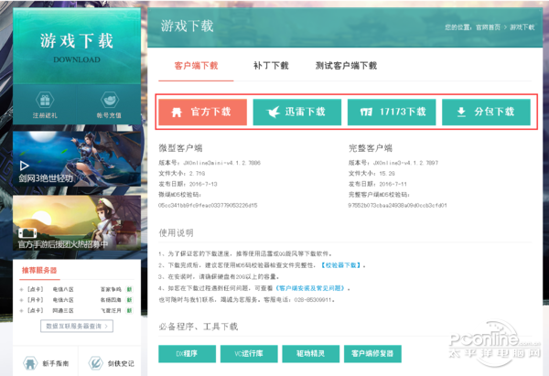Click the download arrow icon on 分包下载
549x376 pixels.
point(460,112)
